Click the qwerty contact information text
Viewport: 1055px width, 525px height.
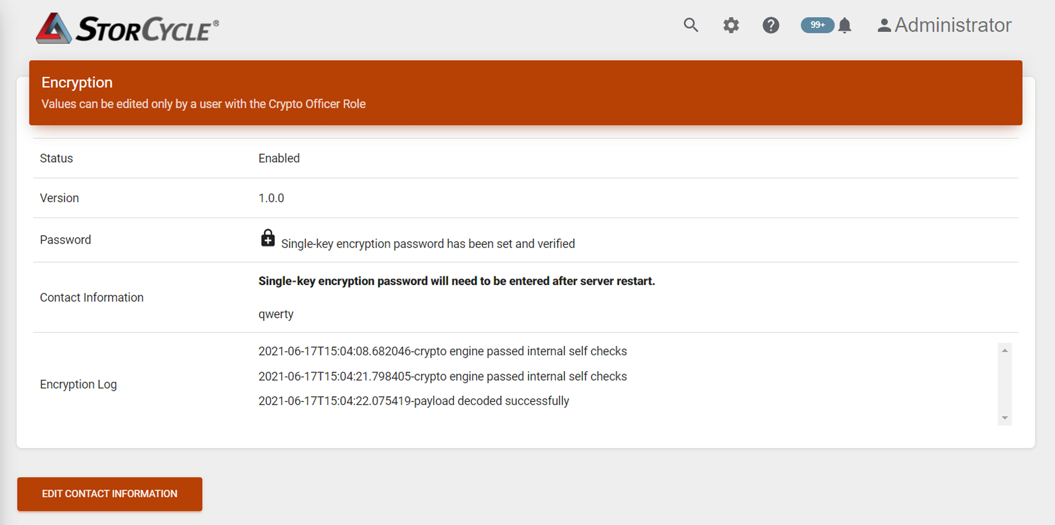(275, 314)
